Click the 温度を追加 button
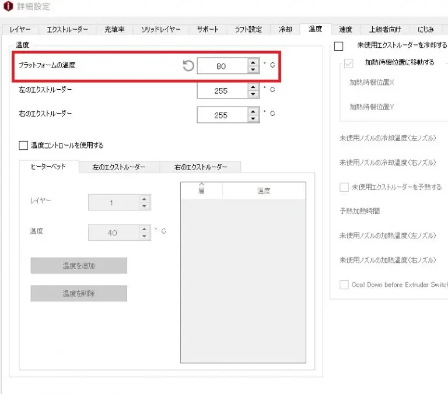The width and height of the screenshot is (448, 394). 79,266
